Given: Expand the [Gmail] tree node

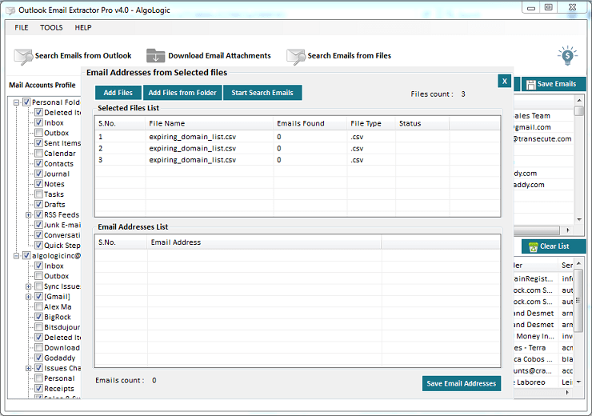Looking at the screenshot, I should coord(29,297).
